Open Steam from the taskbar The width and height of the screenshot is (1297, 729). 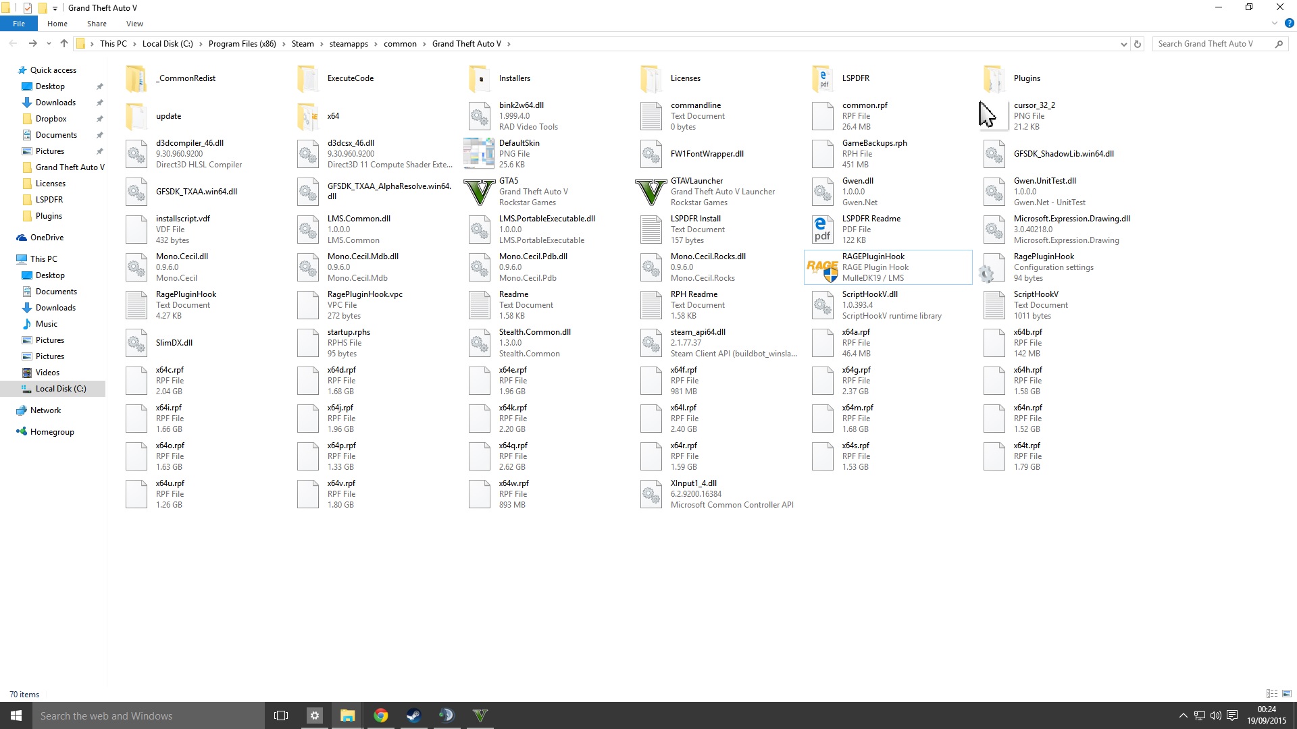(x=413, y=715)
